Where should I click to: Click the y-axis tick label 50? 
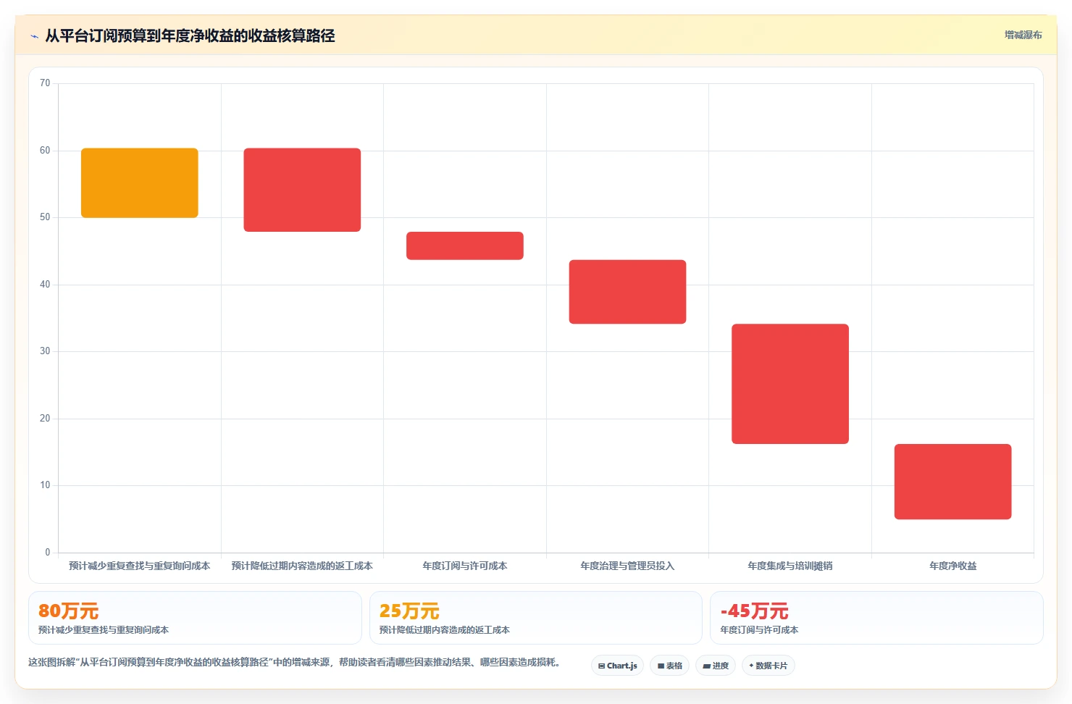coord(45,217)
